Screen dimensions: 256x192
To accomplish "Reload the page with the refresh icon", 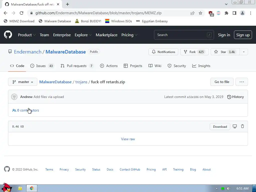I will click(21, 13).
